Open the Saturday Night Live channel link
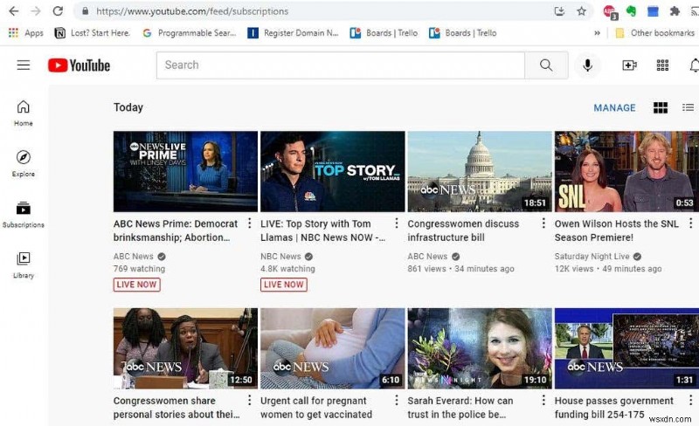The height and width of the screenshot is (426, 699). pyautogui.click(x=592, y=257)
